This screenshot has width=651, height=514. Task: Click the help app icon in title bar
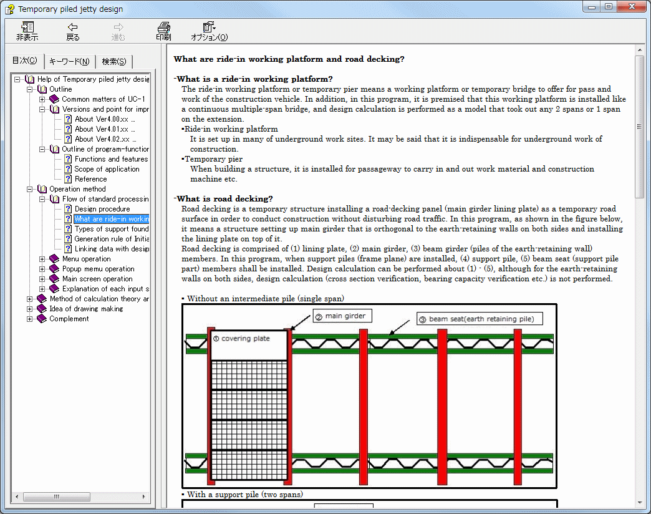coord(9,9)
